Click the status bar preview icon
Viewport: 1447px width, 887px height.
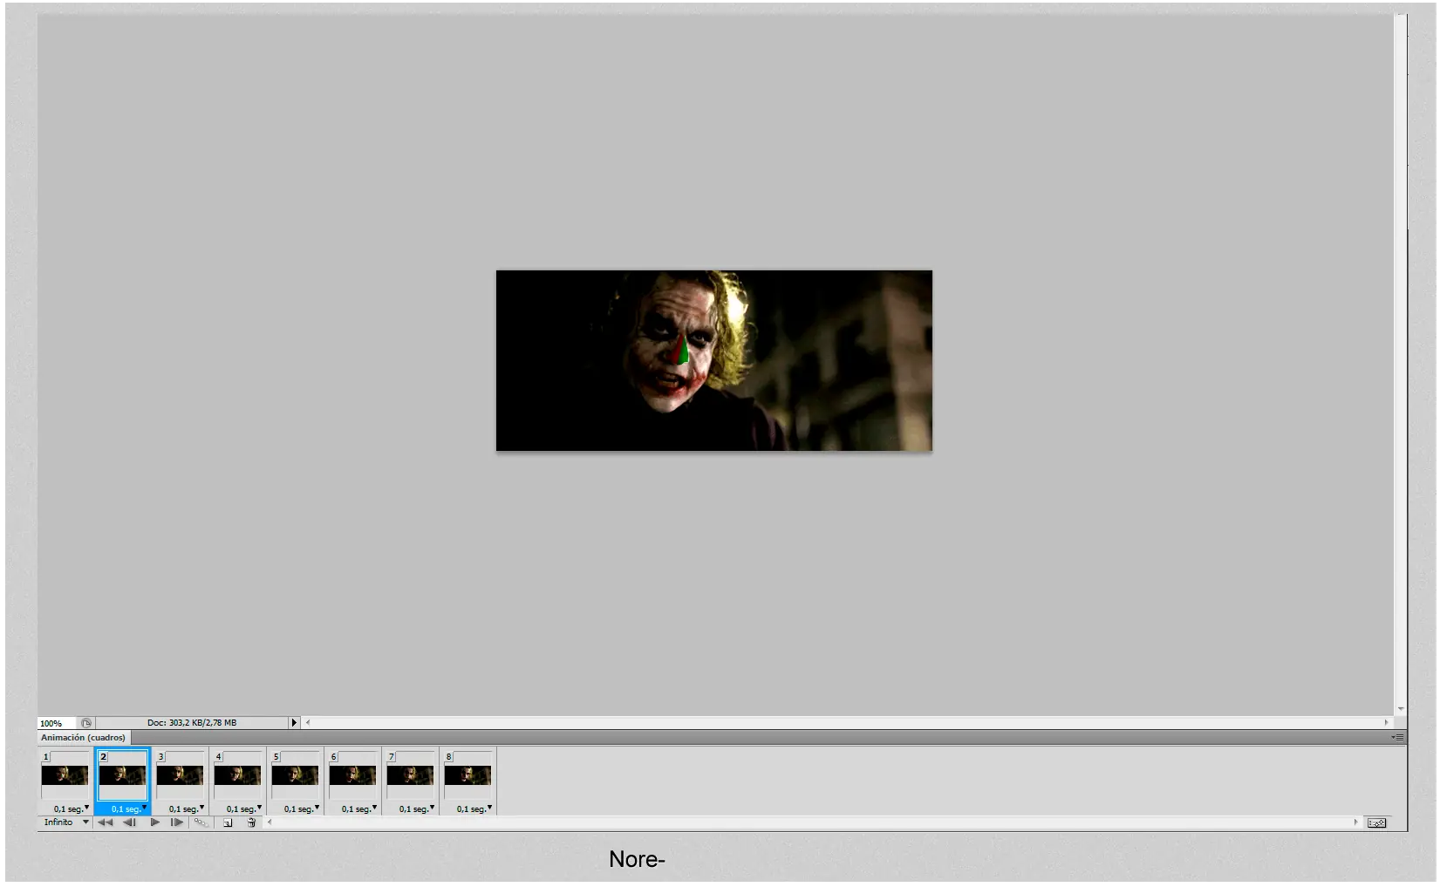point(85,723)
